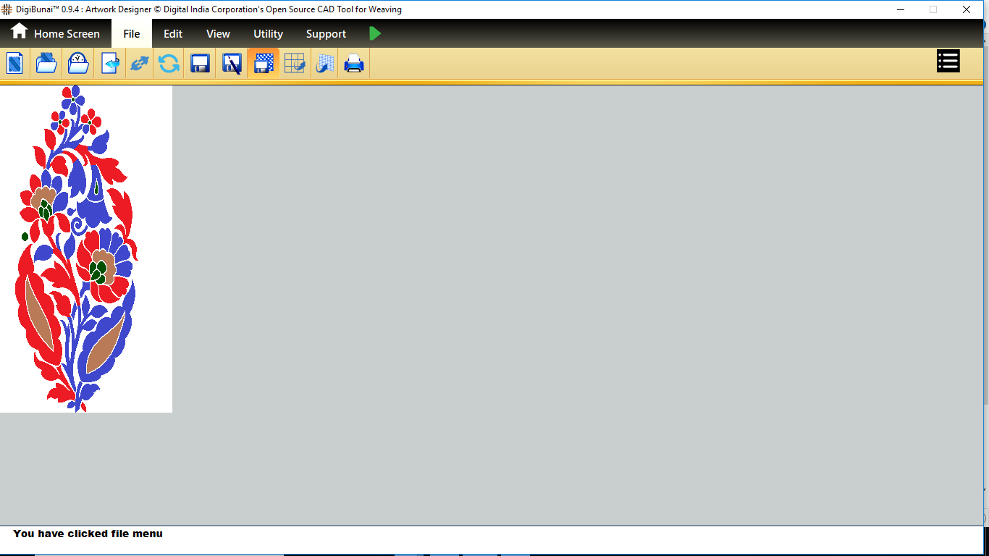This screenshot has height=556, width=989.
Task: Expand the list panel hamburger icon
Action: point(948,61)
